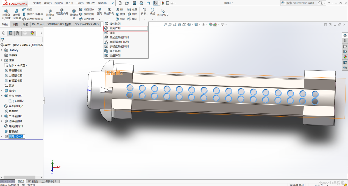The height and width of the screenshot is (186, 348).
Task: Activate the Instant3D tool
Action: click(163, 13)
